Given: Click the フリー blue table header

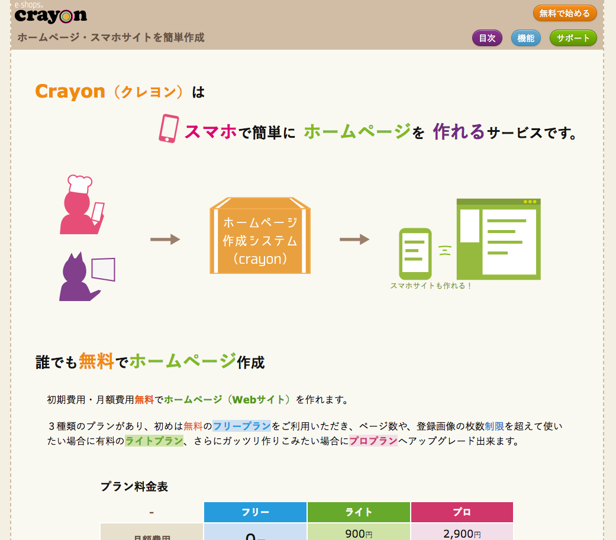Looking at the screenshot, I should click(x=256, y=512).
